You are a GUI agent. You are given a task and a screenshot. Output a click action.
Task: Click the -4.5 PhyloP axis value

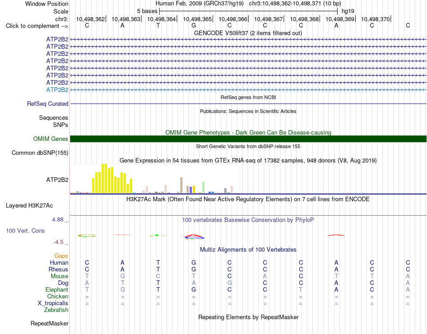58,242
